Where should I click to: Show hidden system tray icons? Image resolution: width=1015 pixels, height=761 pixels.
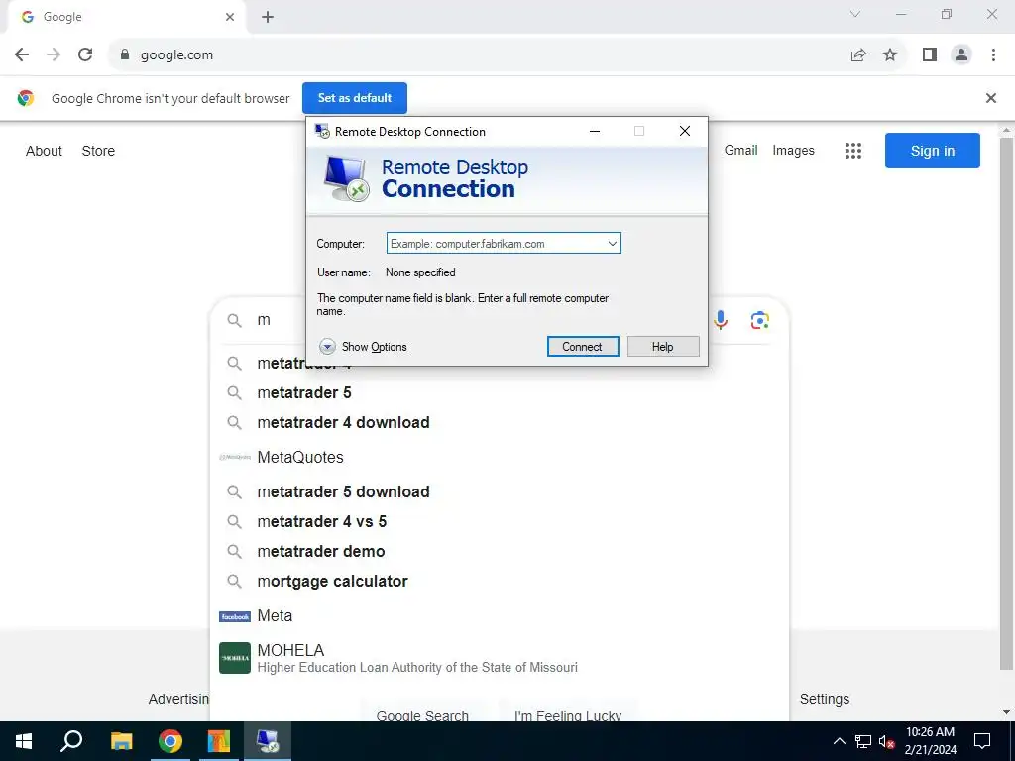point(839,741)
